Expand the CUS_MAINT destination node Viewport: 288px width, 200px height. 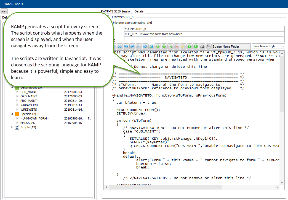pyautogui.click(x=17, y=92)
